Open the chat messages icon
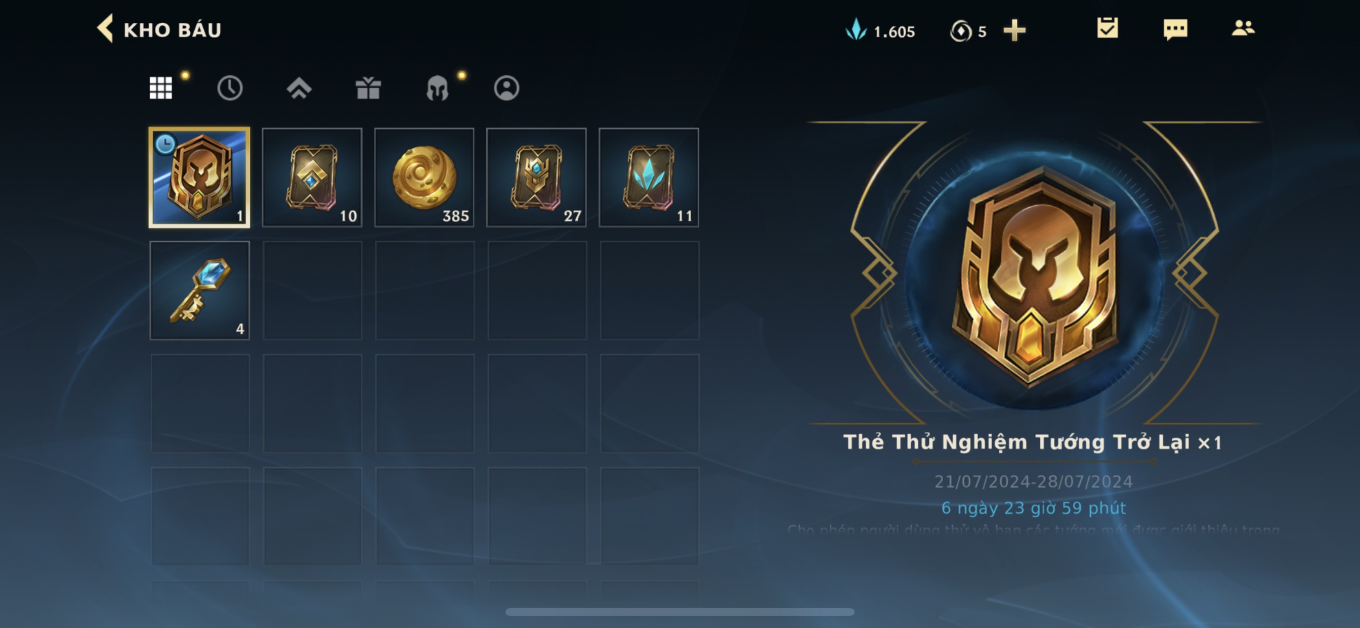Screen dimensions: 1360x628 coord(1175,29)
